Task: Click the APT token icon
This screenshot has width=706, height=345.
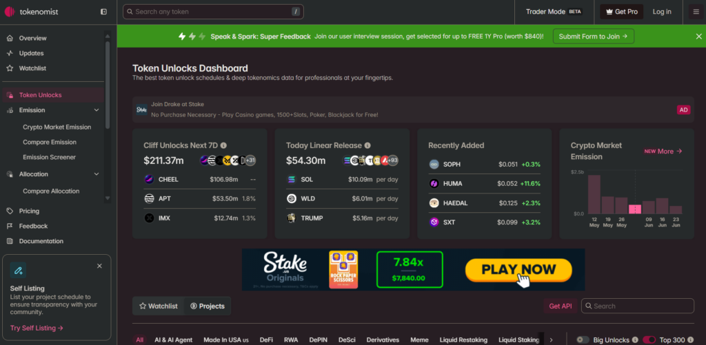Action: click(149, 198)
